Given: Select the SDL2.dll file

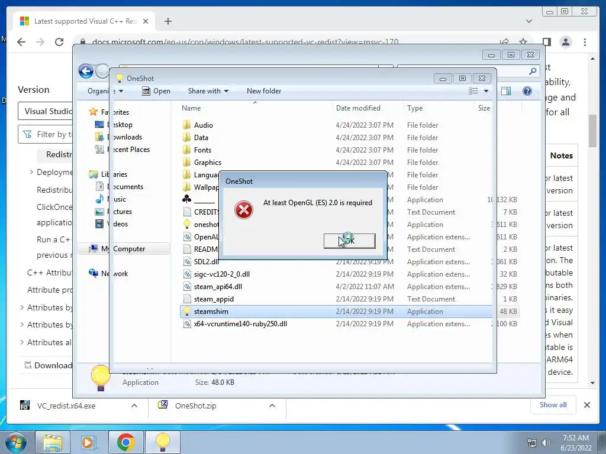Looking at the screenshot, I should tap(206, 262).
